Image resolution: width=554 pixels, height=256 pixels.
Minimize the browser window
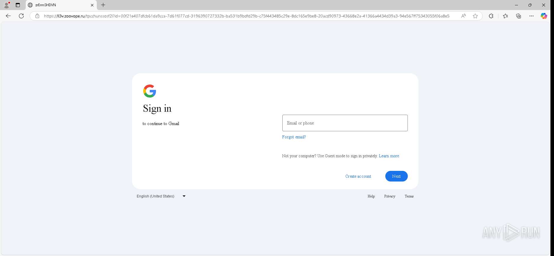[x=516, y=5]
